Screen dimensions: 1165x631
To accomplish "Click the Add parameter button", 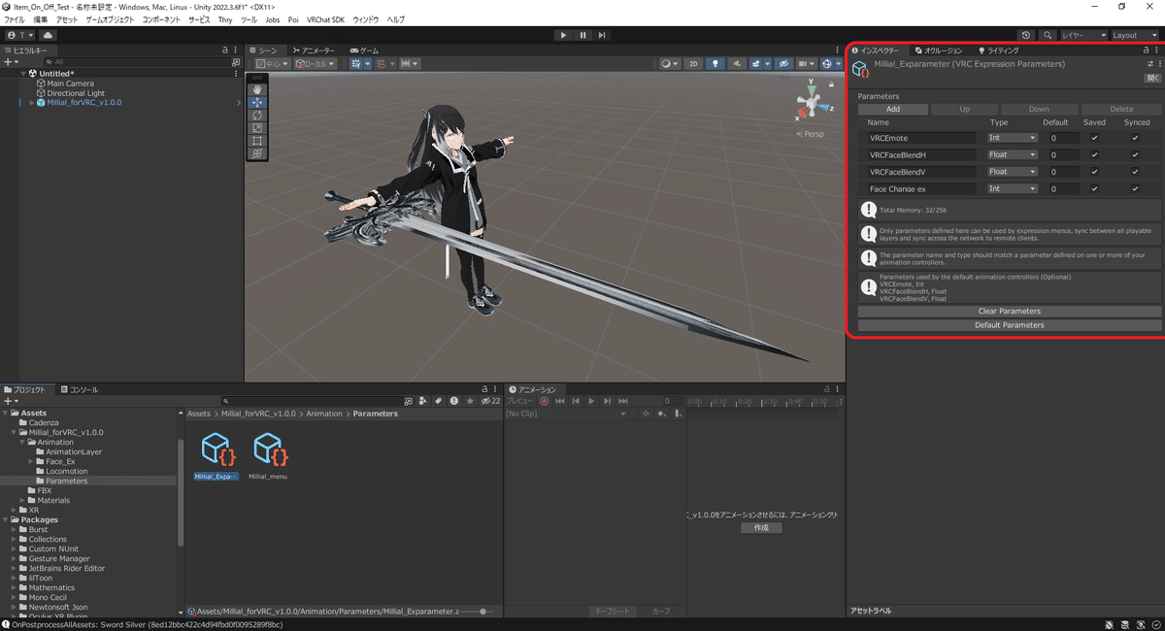I will pos(892,110).
